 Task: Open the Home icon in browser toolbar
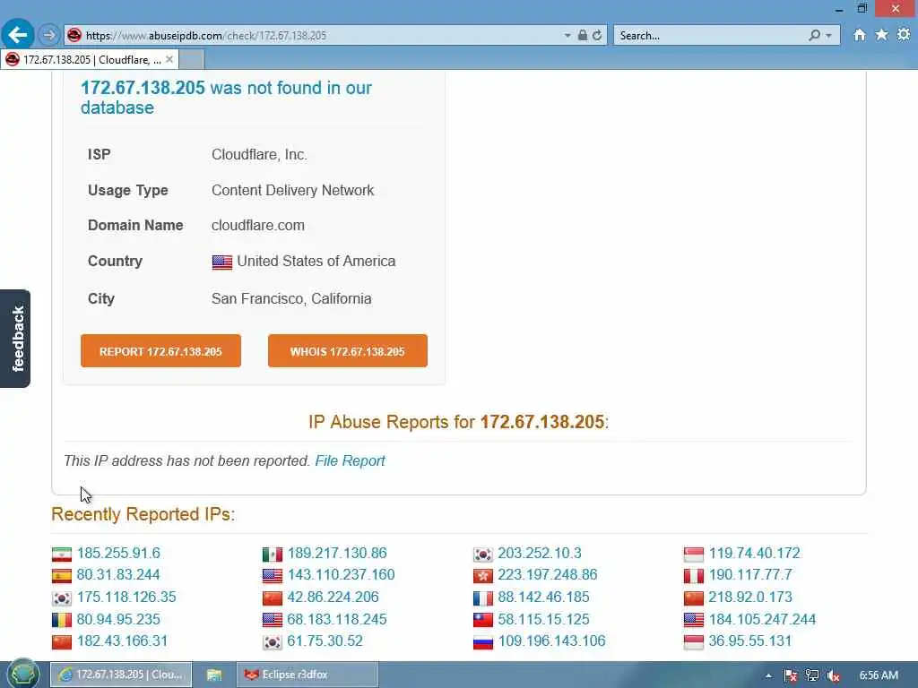859,35
